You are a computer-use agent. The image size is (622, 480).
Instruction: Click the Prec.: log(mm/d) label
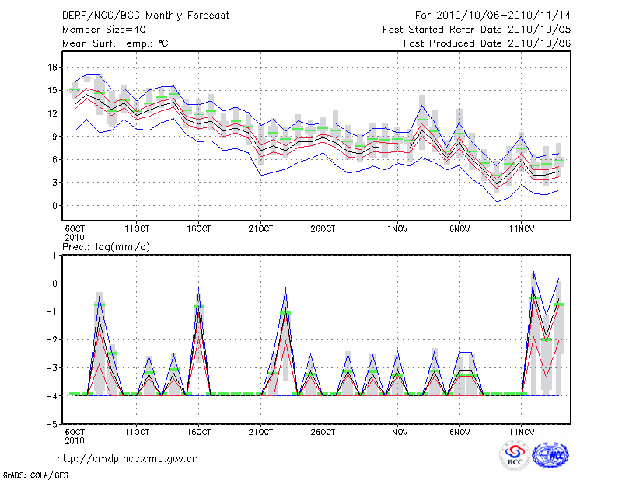pyautogui.click(x=104, y=246)
